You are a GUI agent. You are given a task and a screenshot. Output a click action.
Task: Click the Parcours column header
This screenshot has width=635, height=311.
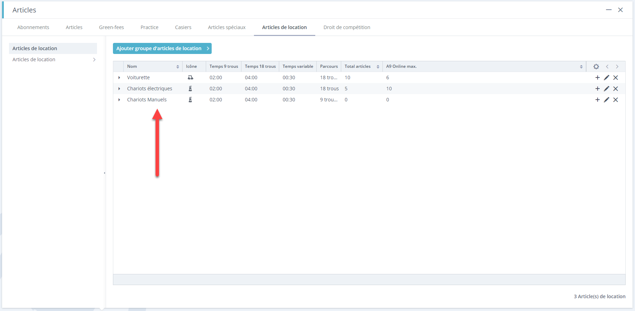[329, 66]
